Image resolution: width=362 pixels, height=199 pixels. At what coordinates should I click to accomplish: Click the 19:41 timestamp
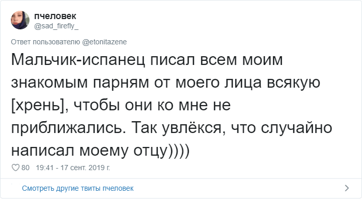tap(45, 168)
